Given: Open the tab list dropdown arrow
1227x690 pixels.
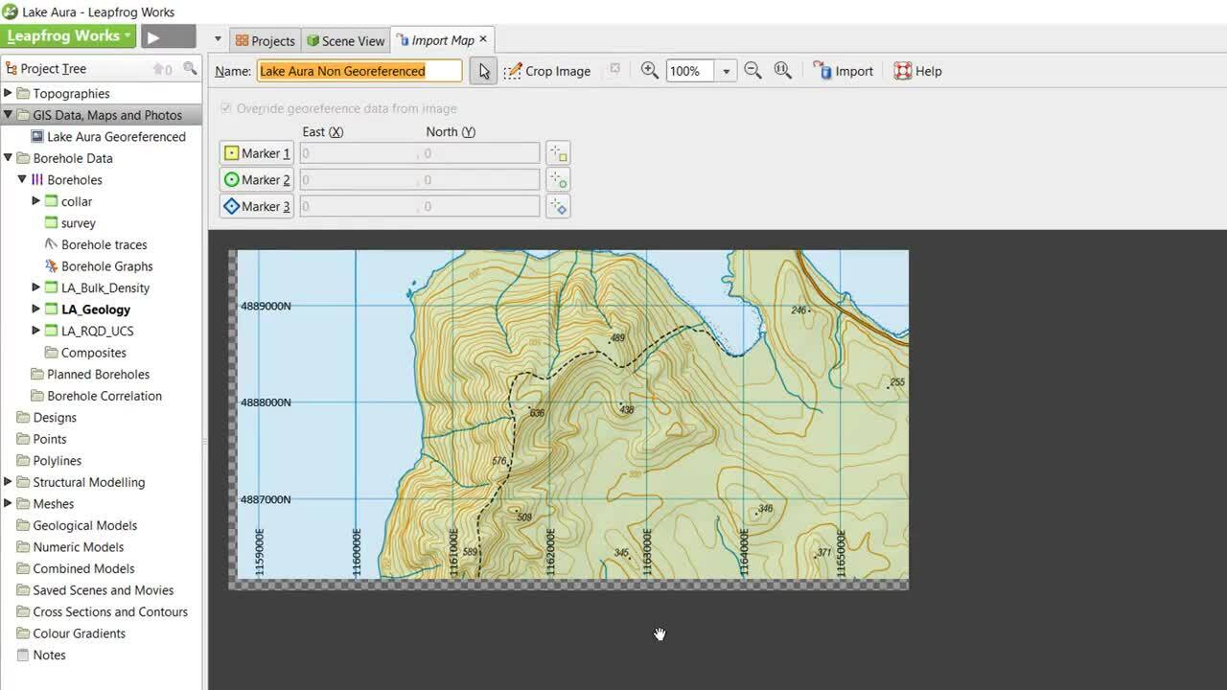Looking at the screenshot, I should (x=218, y=39).
